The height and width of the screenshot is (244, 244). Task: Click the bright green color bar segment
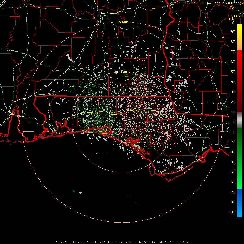(x=239, y=179)
